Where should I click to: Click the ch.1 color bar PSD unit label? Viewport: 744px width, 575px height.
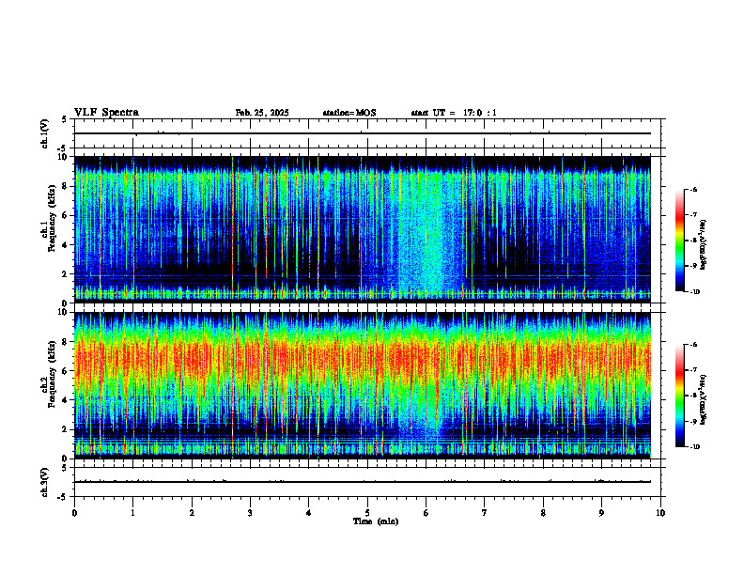[704, 245]
